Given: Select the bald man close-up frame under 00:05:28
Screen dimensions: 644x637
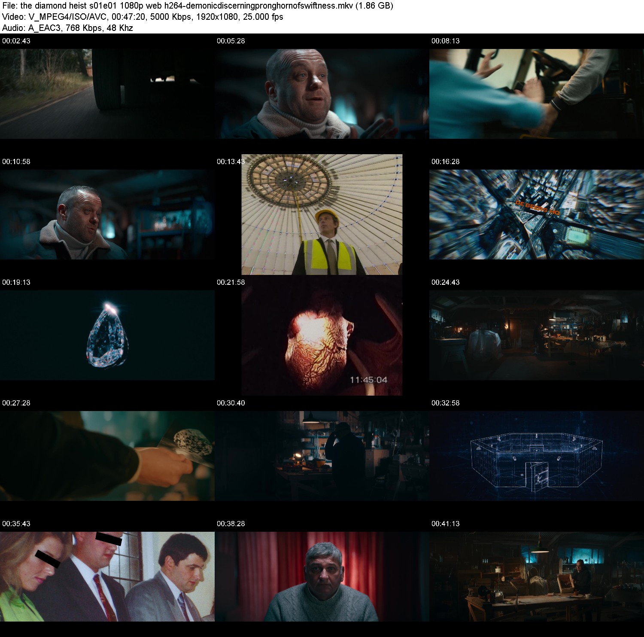Looking at the screenshot, I should pyautogui.click(x=322, y=94).
